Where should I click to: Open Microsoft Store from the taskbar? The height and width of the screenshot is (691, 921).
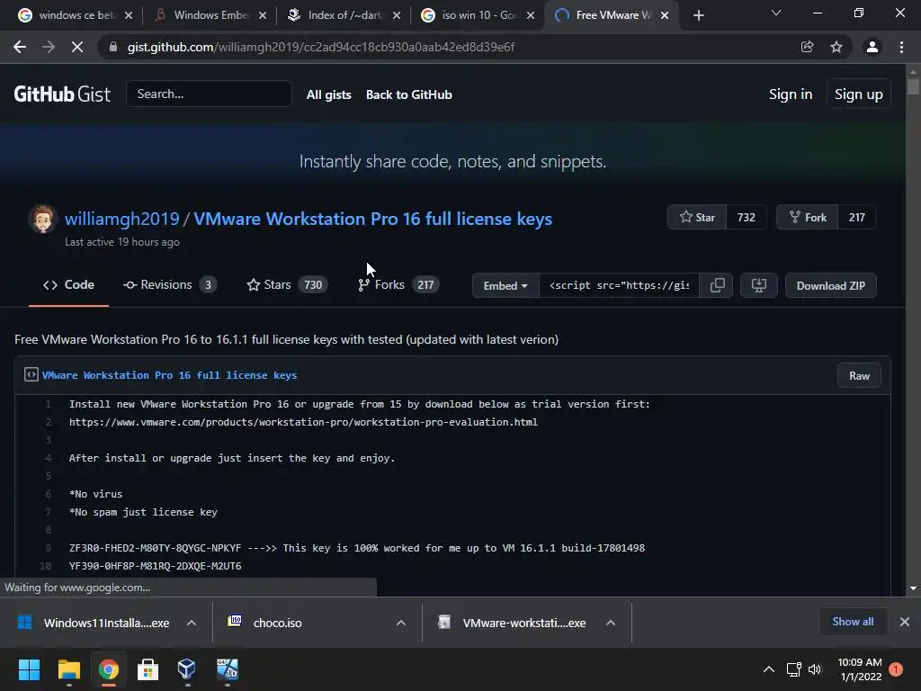click(148, 669)
